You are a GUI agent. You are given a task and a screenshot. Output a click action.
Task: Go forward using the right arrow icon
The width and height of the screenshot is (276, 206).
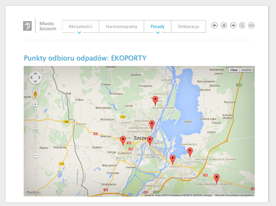point(233,25)
